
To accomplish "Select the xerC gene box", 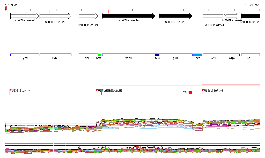I will point(214,55).
